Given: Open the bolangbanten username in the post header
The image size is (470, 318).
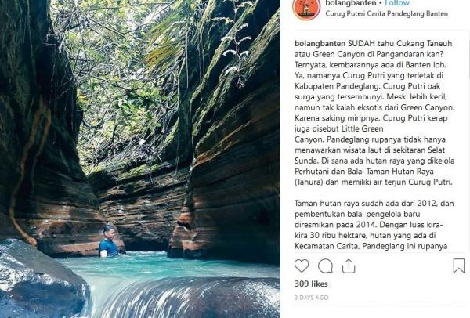Looking at the screenshot, I should point(349,3).
